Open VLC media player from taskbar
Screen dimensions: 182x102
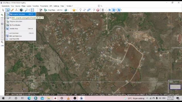[68, 98]
